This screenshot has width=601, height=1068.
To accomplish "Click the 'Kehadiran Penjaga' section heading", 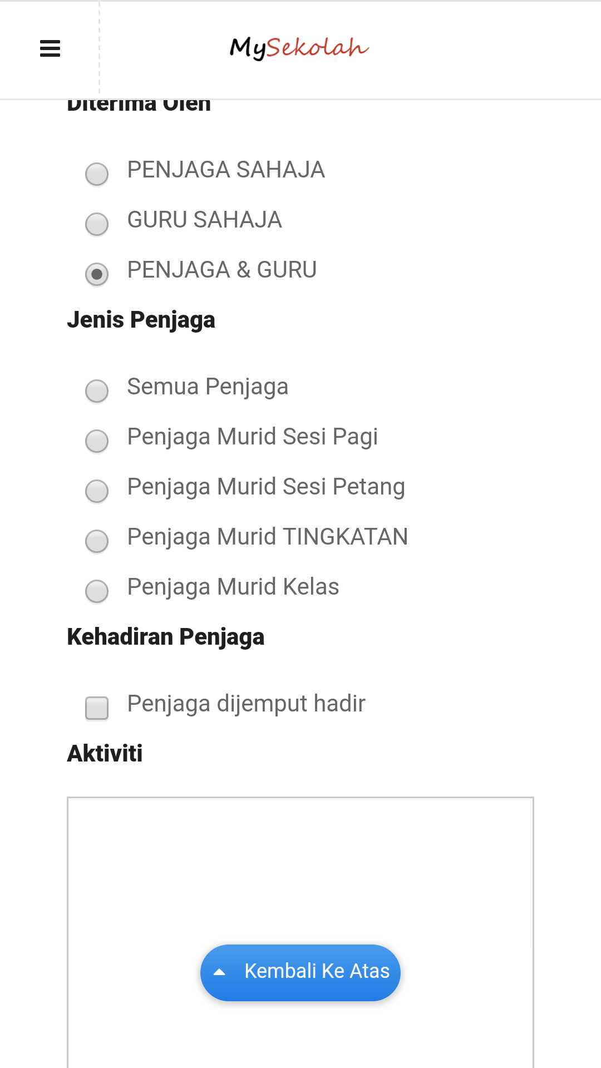I will tap(165, 637).
